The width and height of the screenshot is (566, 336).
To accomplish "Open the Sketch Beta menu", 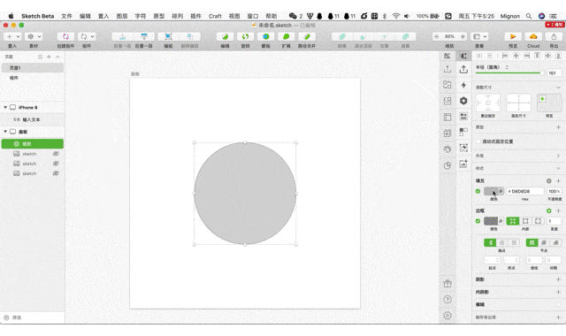I will pos(37,16).
